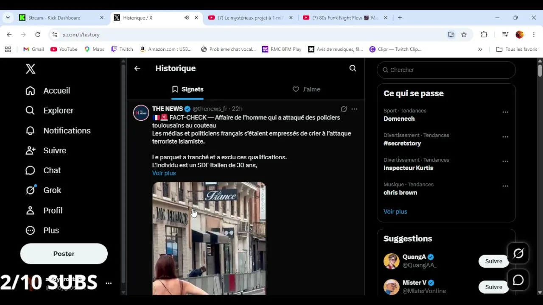Open the Suivre people page
Image resolution: width=543 pixels, height=305 pixels.
[46, 150]
